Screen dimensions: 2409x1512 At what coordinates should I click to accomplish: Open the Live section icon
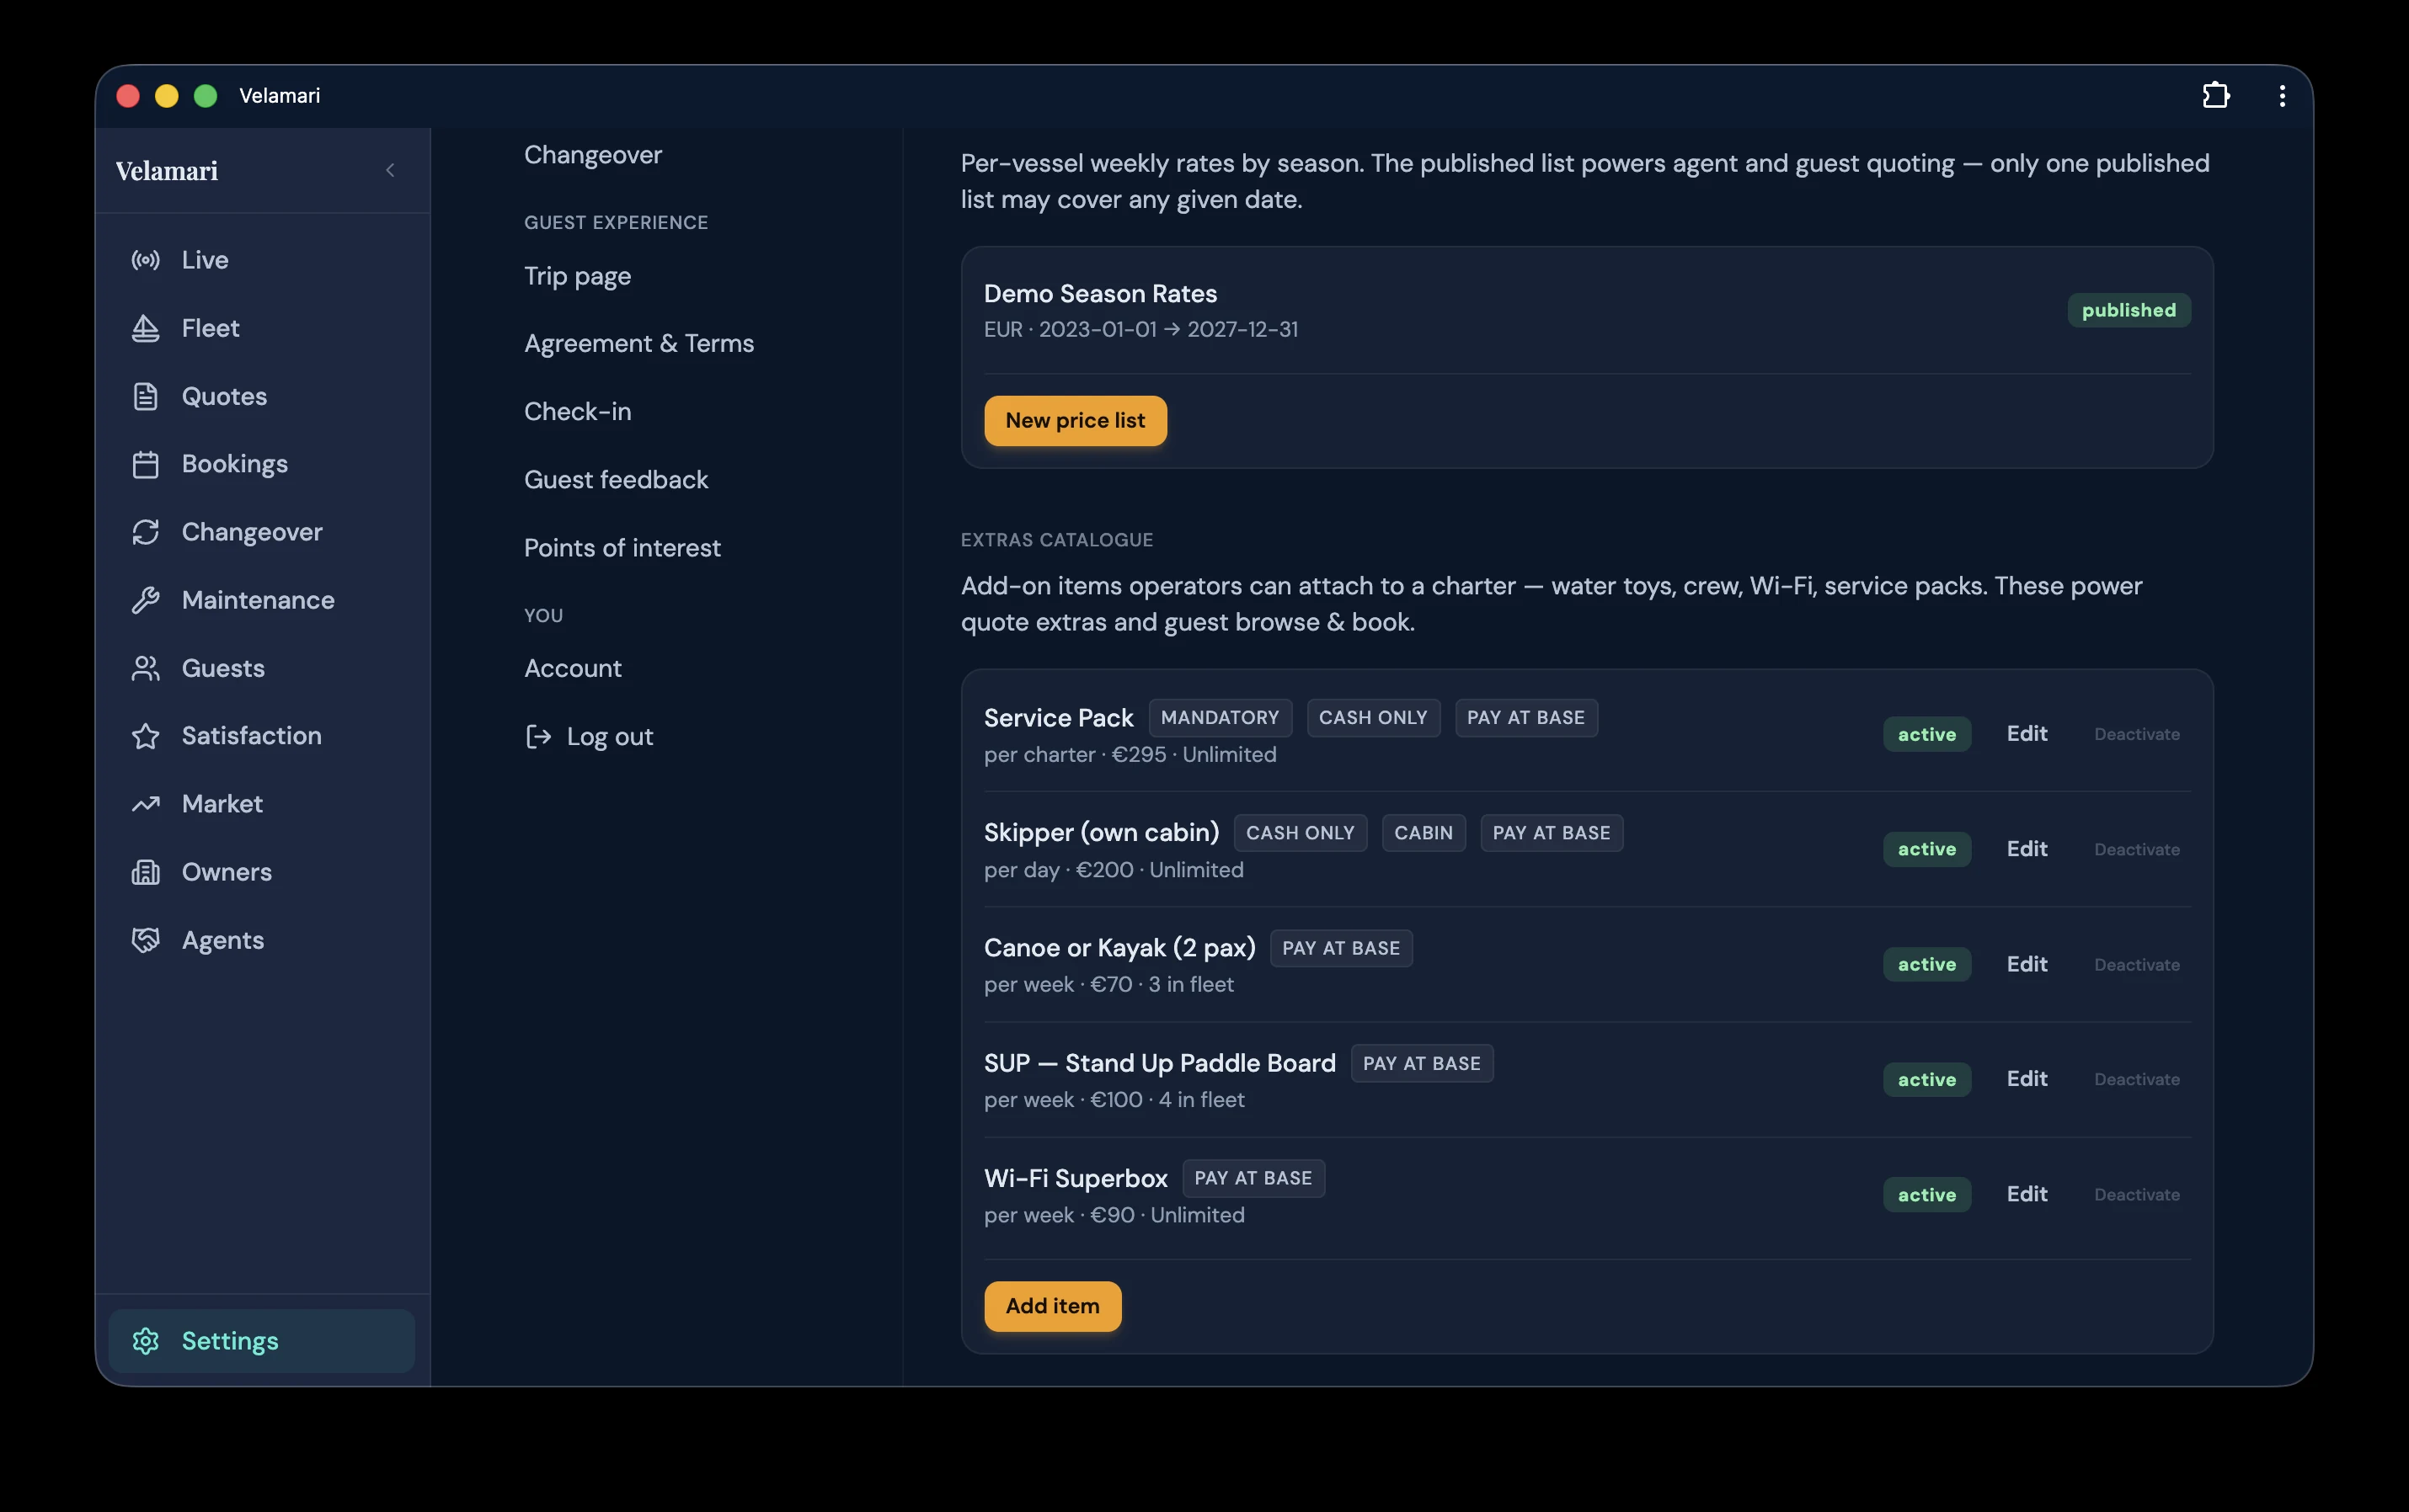[146, 260]
